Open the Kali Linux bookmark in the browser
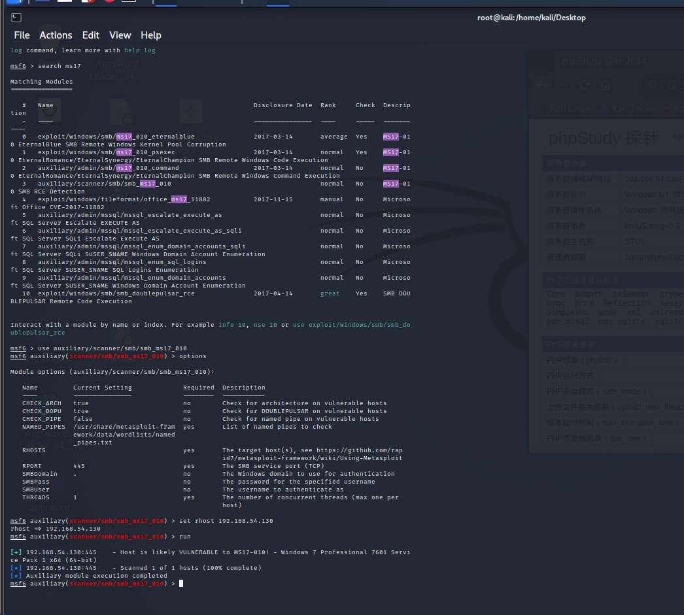Viewport: 684px width, 615px height. click(565, 108)
